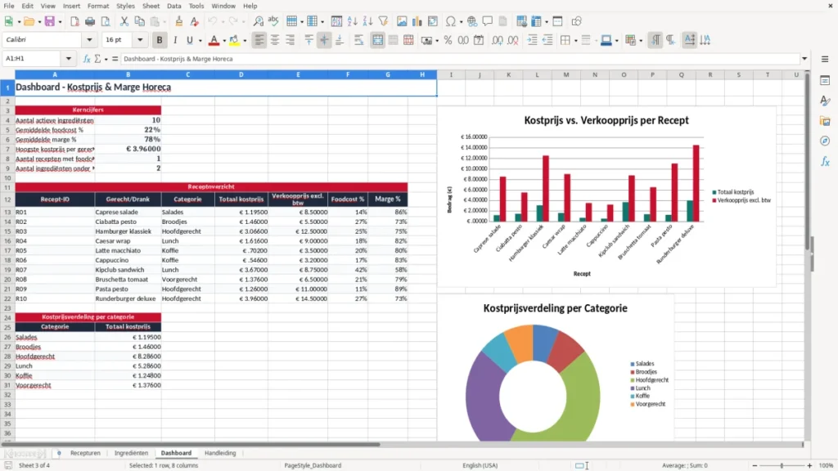Image resolution: width=838 pixels, height=471 pixels.
Task: Open the Function Wizard
Action: (87, 59)
